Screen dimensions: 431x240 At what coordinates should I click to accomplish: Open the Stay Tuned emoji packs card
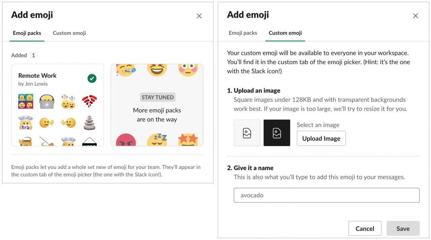157,105
